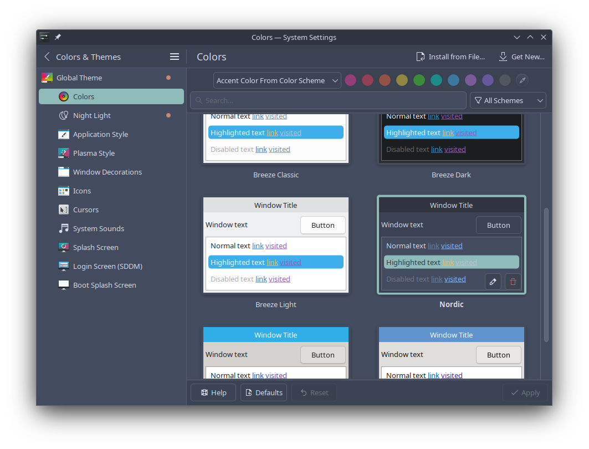Click the edit pencil icon on Nordic scheme
The width and height of the screenshot is (589, 449).
coord(493,282)
